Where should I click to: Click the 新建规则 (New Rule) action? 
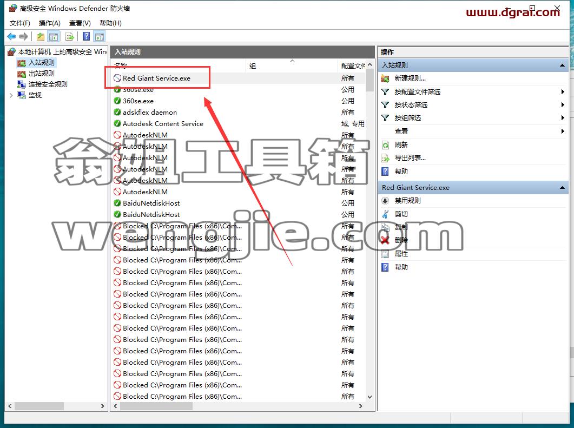point(410,78)
